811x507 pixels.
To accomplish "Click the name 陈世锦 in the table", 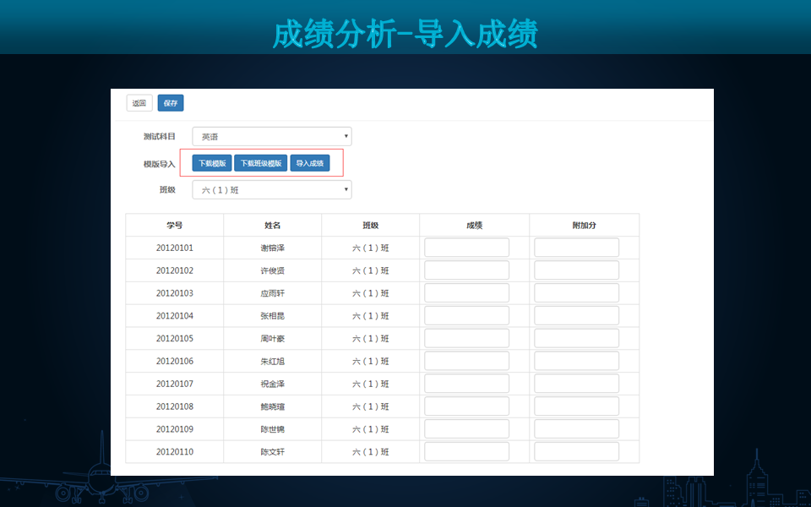I will [273, 429].
